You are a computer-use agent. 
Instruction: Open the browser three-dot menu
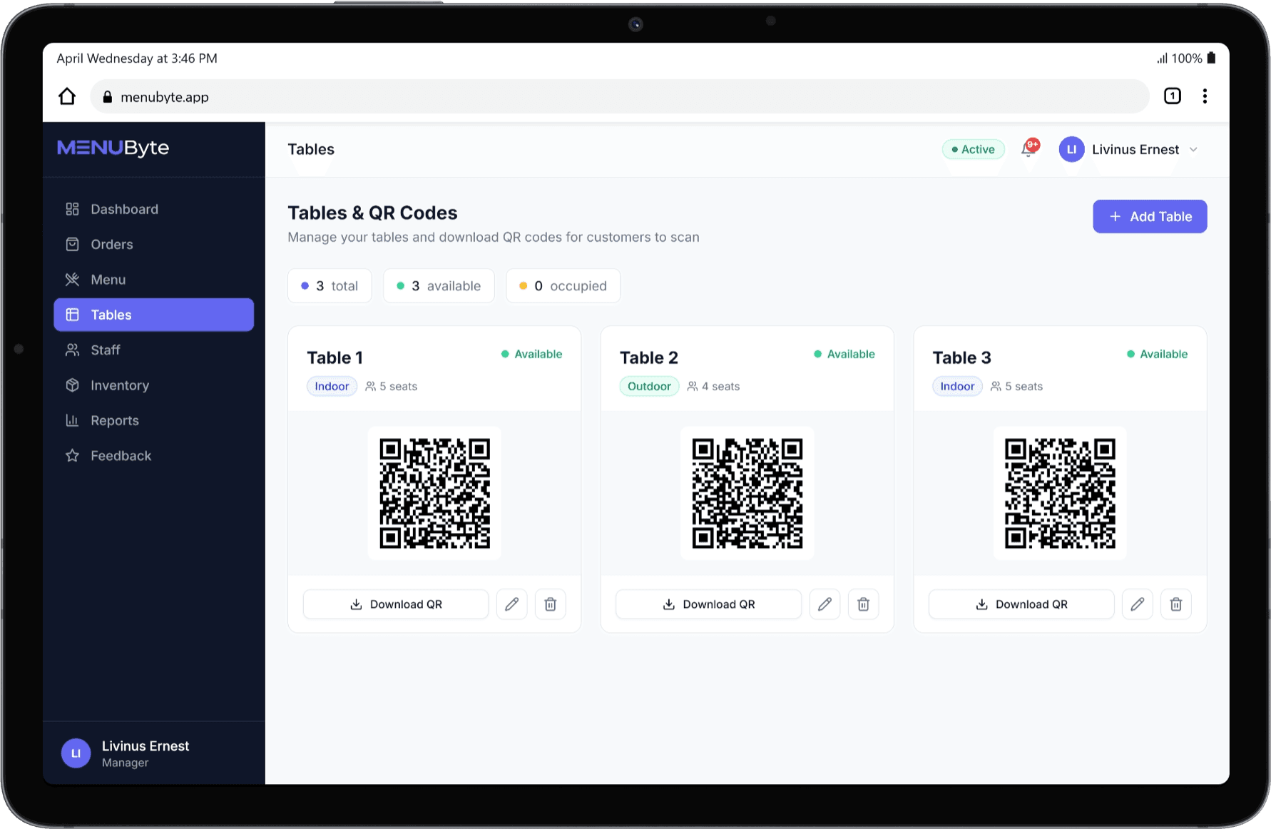pos(1205,96)
